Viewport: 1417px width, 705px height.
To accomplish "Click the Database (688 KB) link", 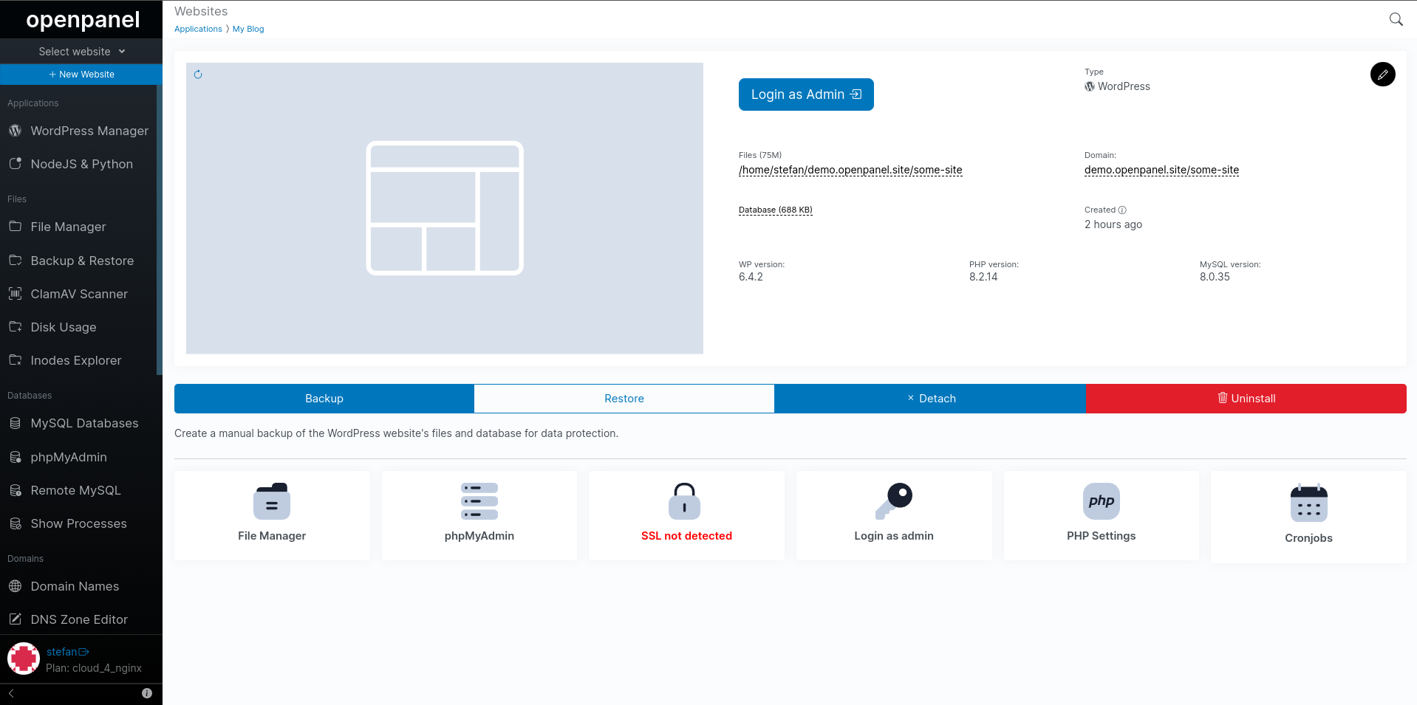I will 776,210.
